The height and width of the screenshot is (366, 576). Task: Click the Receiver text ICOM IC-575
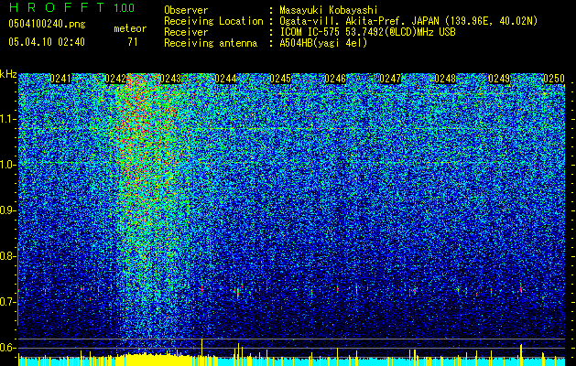[310, 32]
